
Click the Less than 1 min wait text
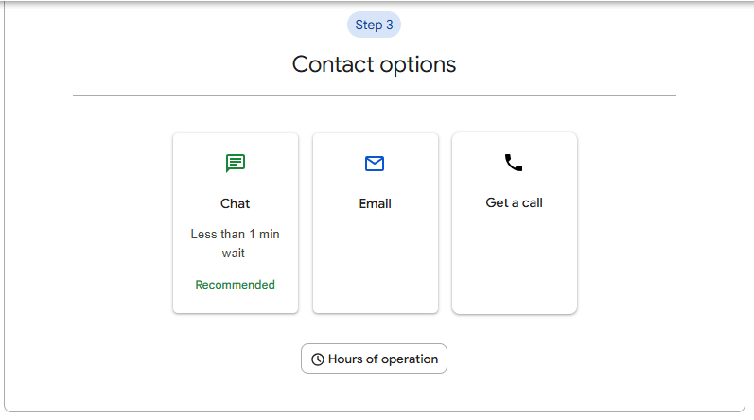click(x=236, y=243)
